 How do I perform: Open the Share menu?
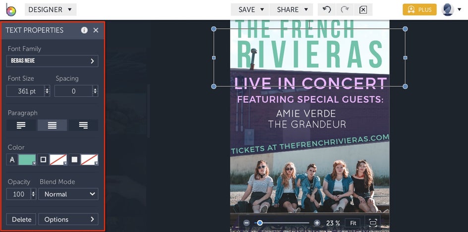(x=291, y=9)
